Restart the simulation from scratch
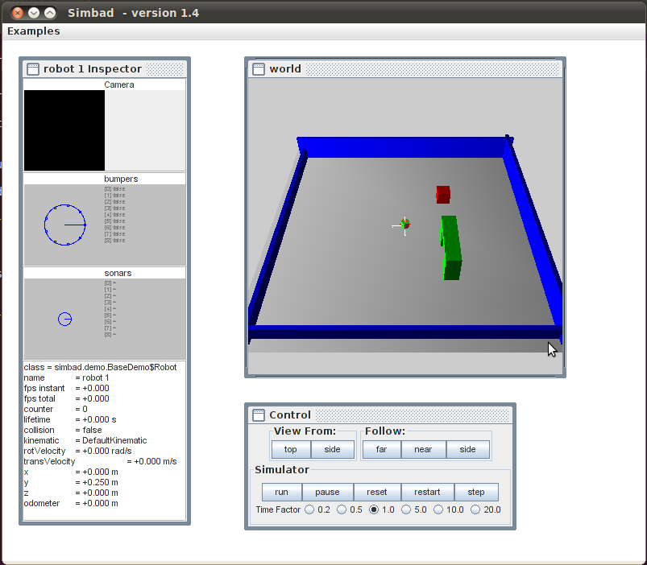 point(427,492)
